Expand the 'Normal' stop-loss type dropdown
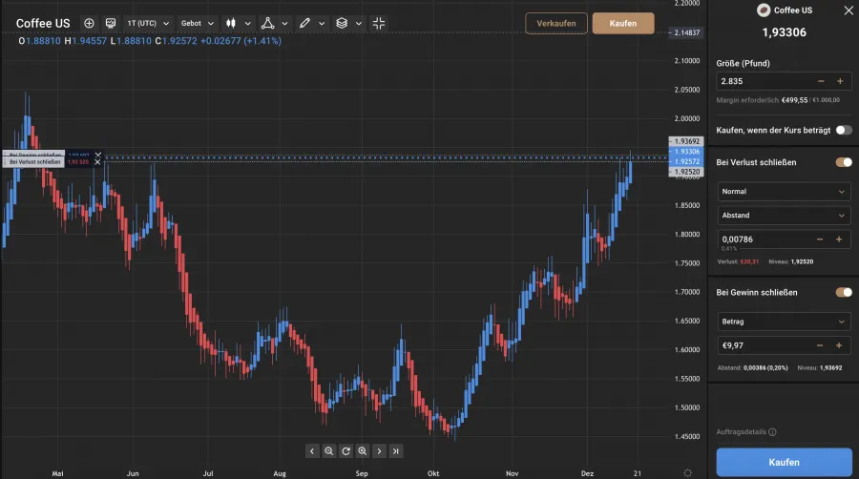Viewport: 859px width, 479px height. click(x=784, y=191)
